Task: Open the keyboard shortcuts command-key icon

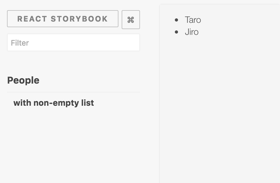Action: 131,20
